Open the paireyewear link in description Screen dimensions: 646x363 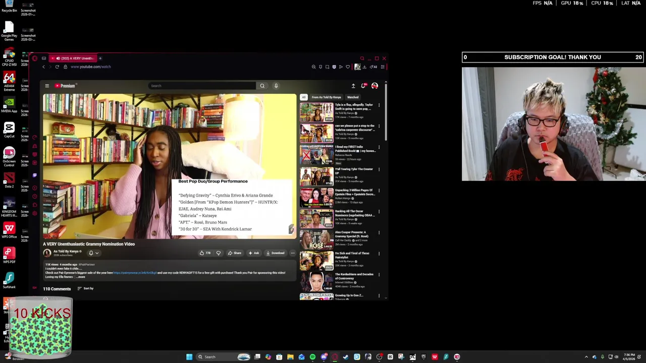(x=135, y=273)
